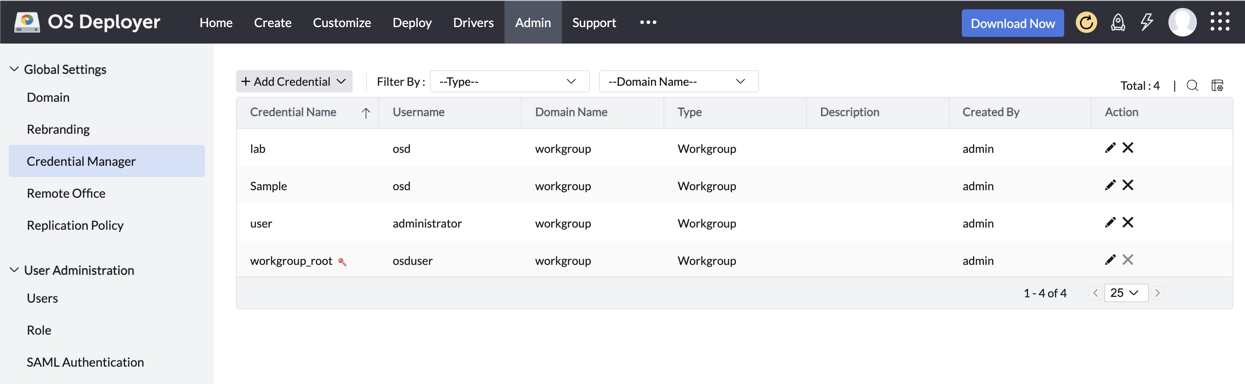Click the Download Now button
Image resolution: width=1245 pixels, height=384 pixels.
click(x=1012, y=23)
